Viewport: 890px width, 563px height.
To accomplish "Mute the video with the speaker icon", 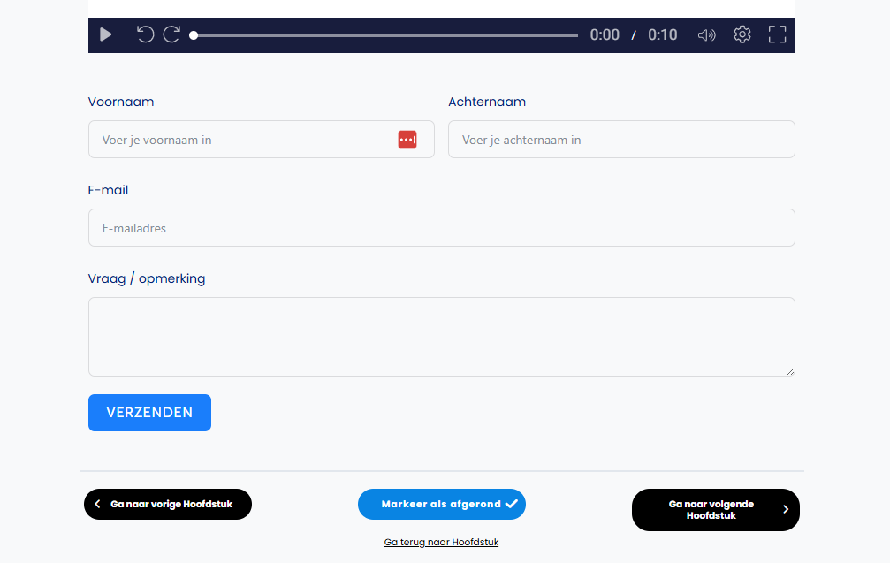I will click(x=706, y=35).
